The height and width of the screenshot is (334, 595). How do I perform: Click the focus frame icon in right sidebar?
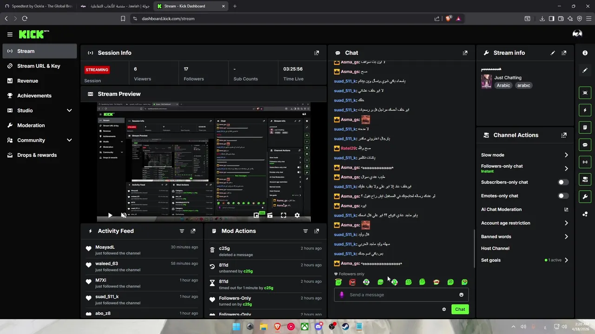point(585,93)
